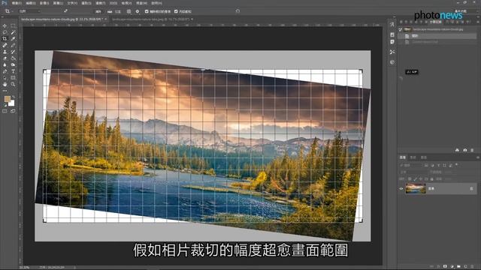Activate the Straighten level icon
Viewport: 481px width, 270px height.
coord(110,12)
